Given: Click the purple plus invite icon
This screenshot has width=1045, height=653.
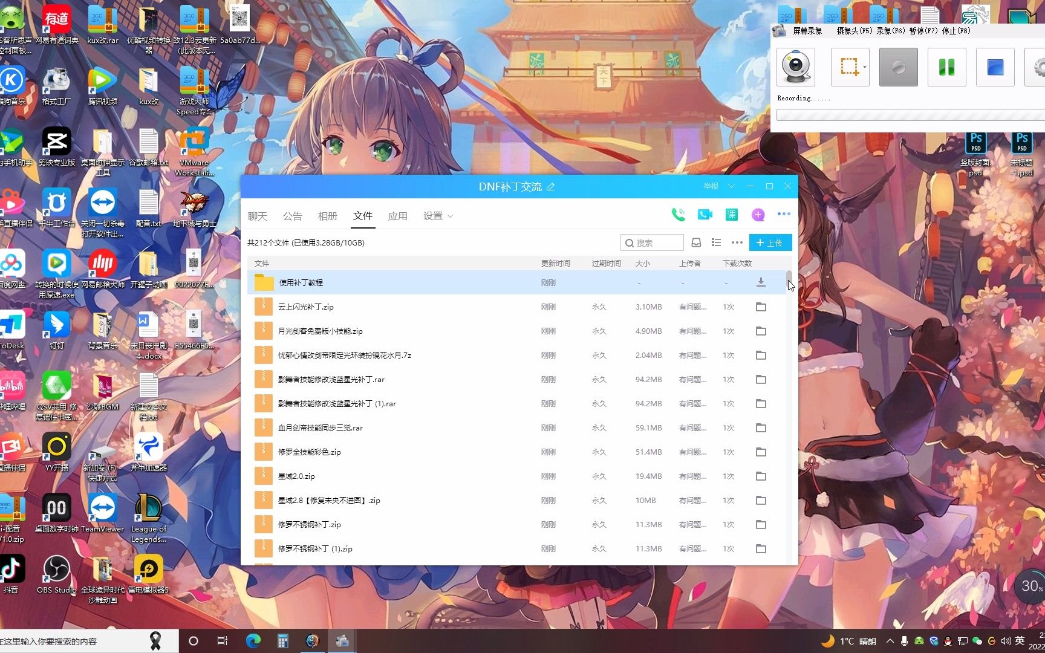Looking at the screenshot, I should (x=758, y=215).
